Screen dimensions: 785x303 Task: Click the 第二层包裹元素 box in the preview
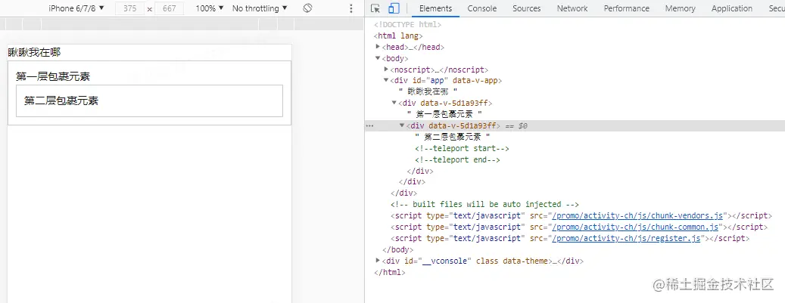pyautogui.click(x=149, y=100)
